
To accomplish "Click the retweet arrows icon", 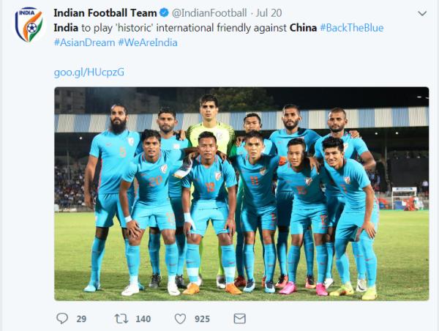I will (121, 319).
